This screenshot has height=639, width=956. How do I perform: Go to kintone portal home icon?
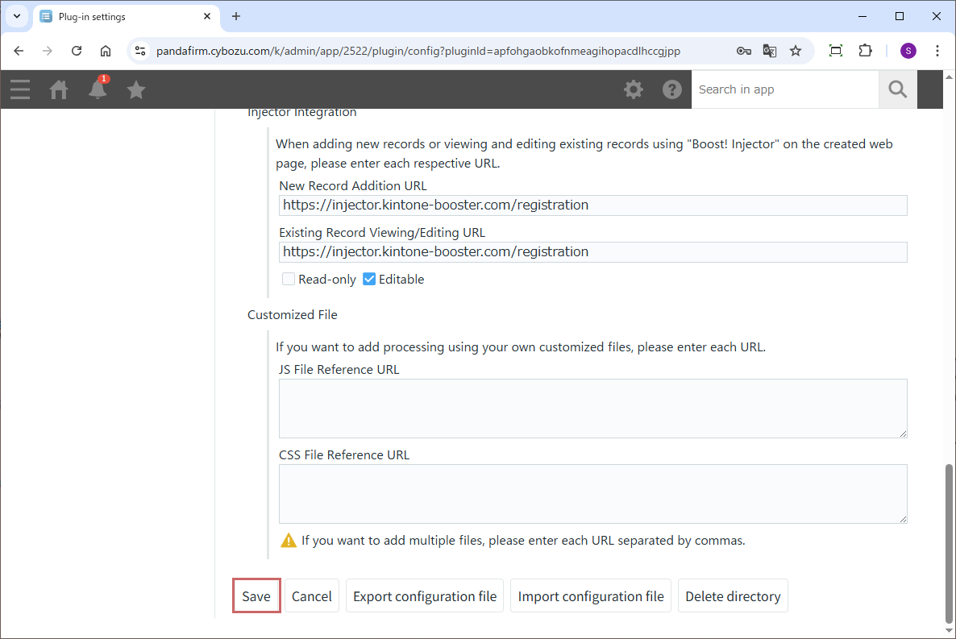(59, 89)
